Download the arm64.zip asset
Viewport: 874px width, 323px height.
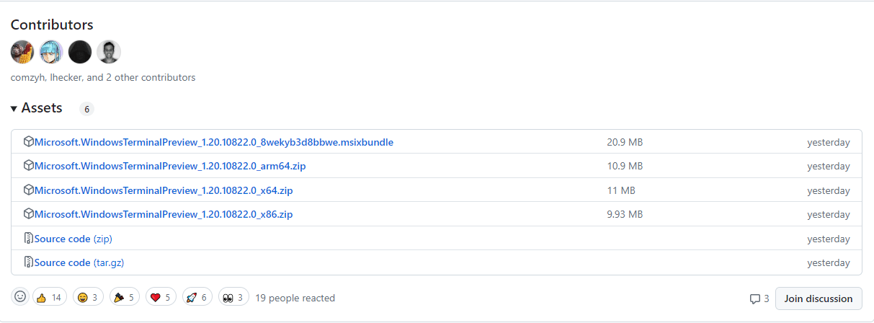click(170, 166)
